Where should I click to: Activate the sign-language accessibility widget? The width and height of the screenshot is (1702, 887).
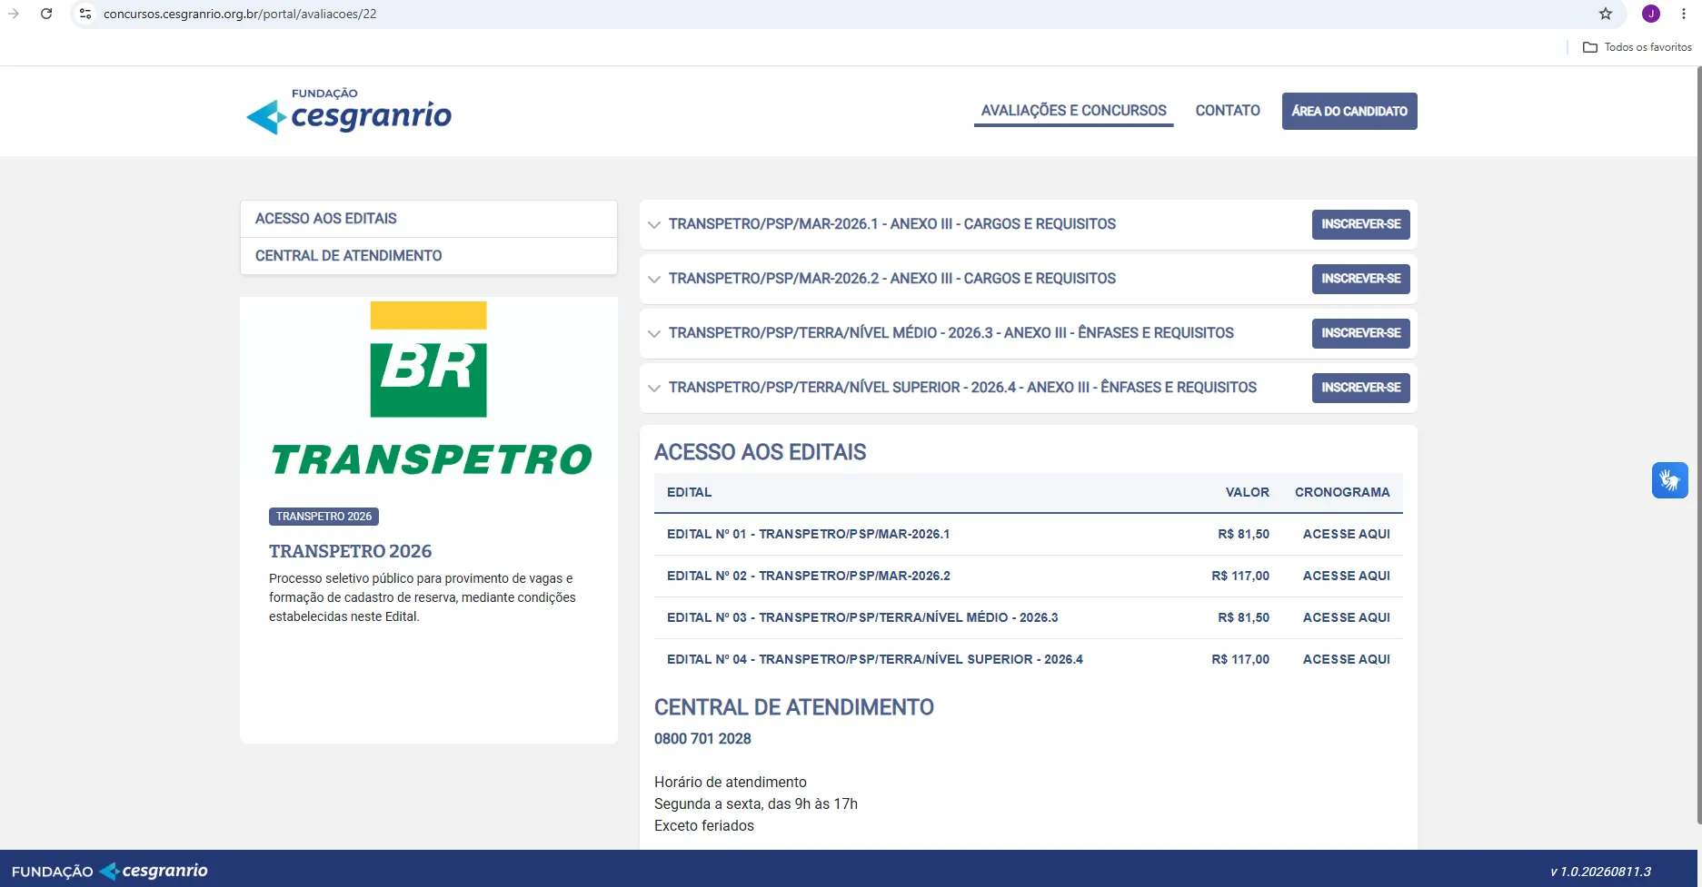pyautogui.click(x=1670, y=480)
